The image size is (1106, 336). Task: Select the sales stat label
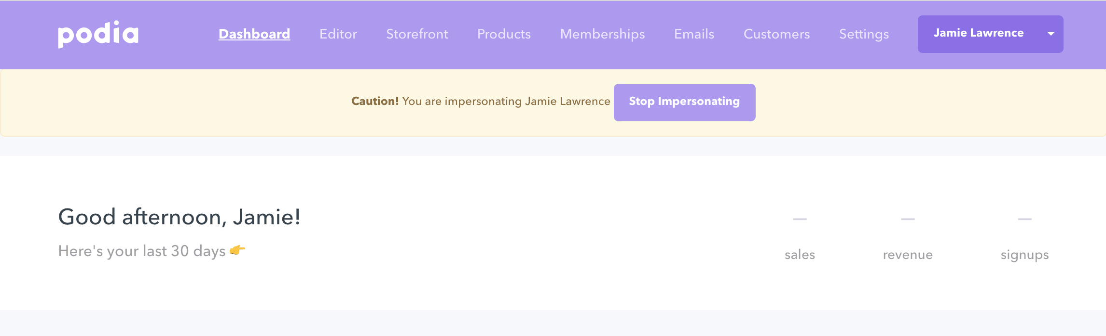point(800,255)
